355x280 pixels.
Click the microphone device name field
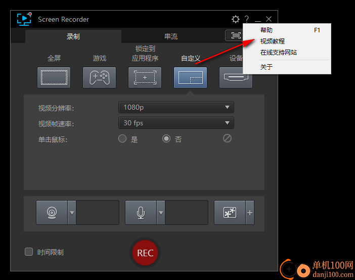(x=187, y=213)
